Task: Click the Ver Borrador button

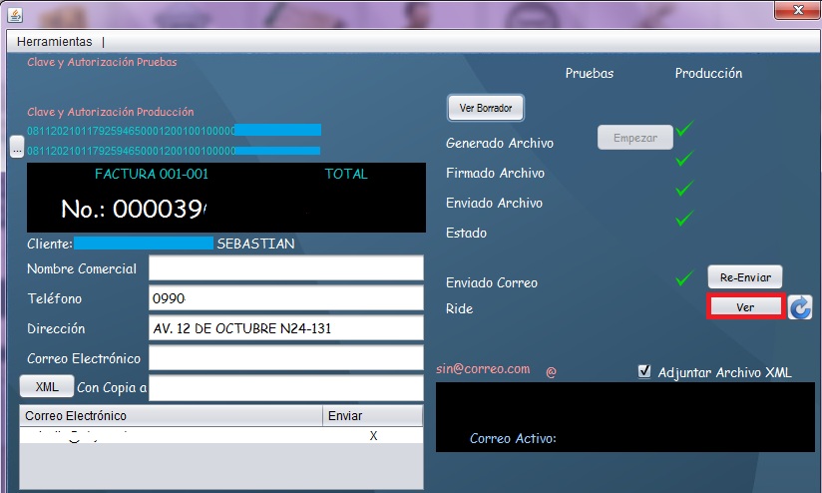Action: tap(485, 107)
